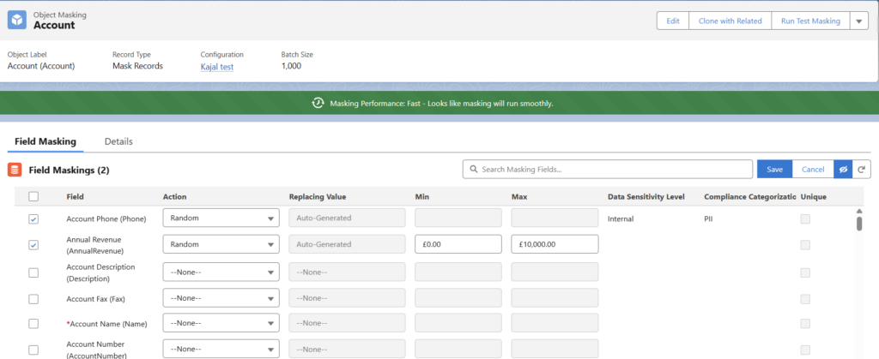The image size is (879, 359).
Task: Uncheck the Annual Revenue field checkbox
Action: click(x=33, y=245)
